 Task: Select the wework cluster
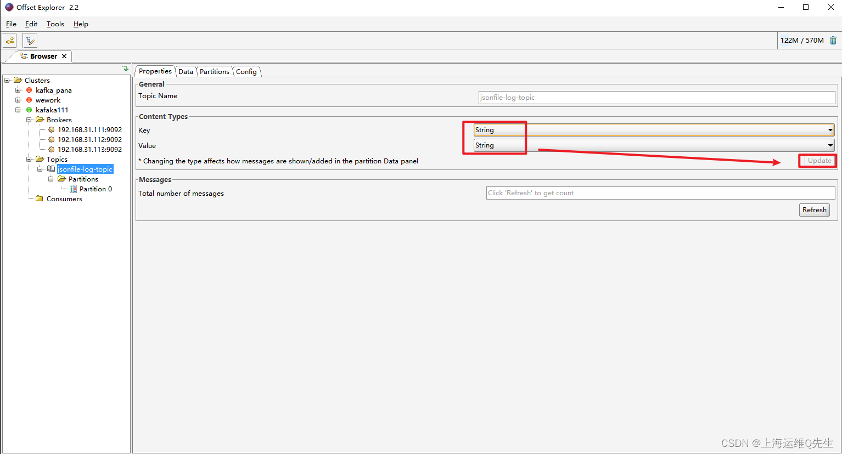point(48,100)
